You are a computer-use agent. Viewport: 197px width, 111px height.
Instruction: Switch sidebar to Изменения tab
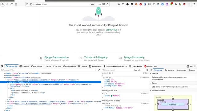(181, 70)
